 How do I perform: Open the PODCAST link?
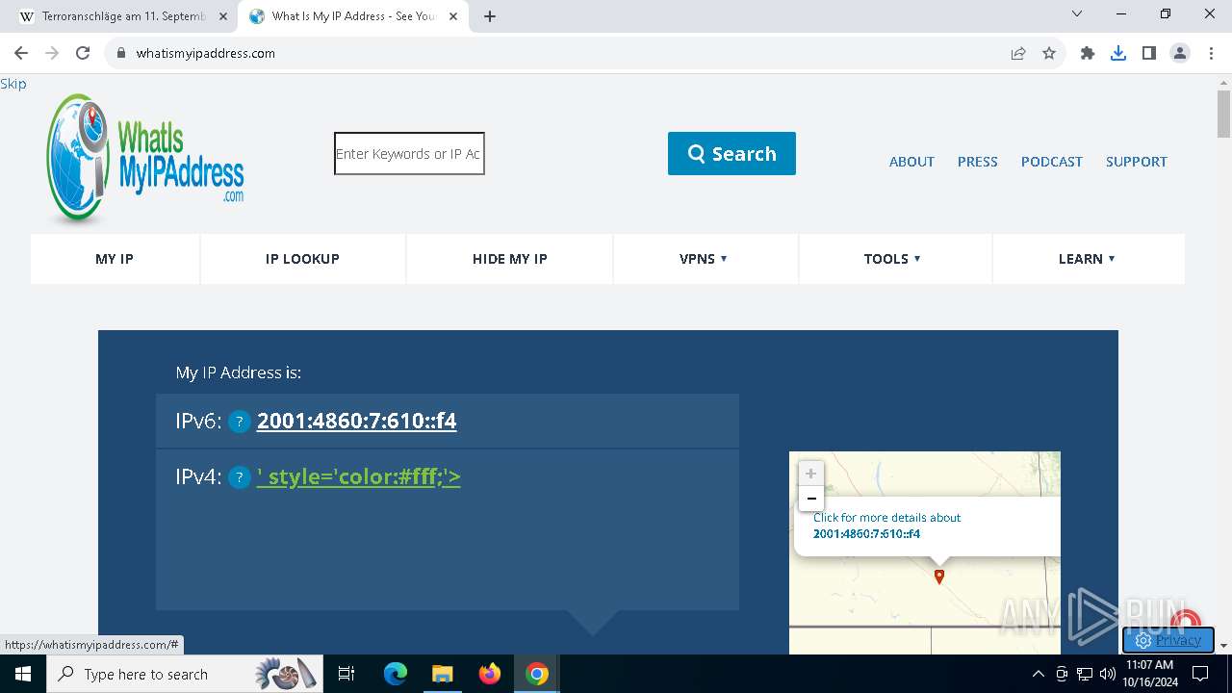click(1051, 162)
